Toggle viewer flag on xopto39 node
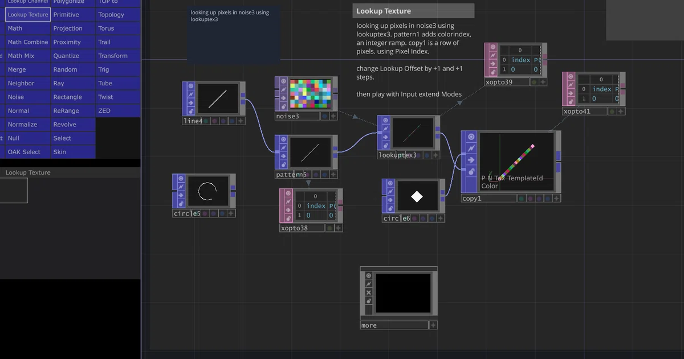Viewport: 684px width, 359px height. (493, 48)
